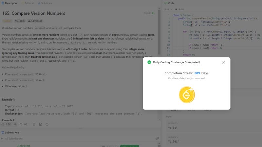Click the gold LeetCoin reward icon
This screenshot has height=147, width=262.
pyautogui.click(x=187, y=94)
